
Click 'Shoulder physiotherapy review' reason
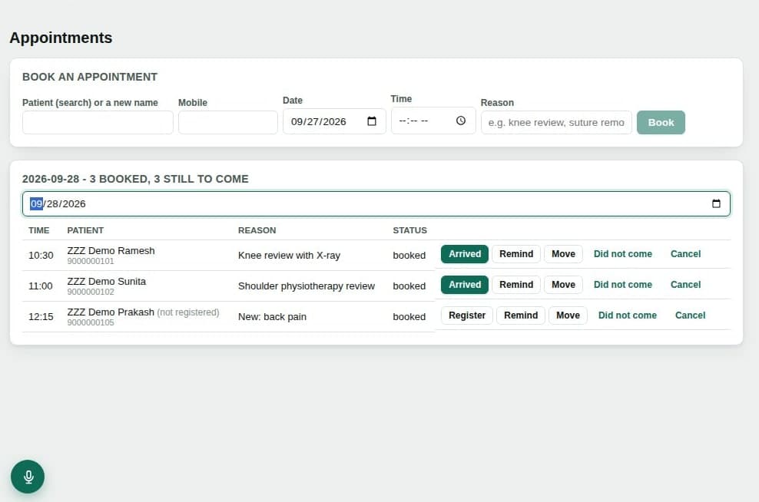click(307, 286)
